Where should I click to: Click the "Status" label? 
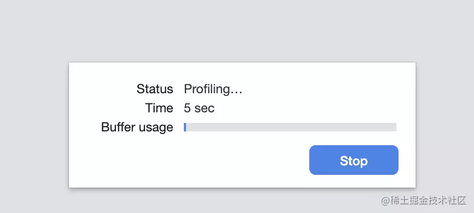point(155,89)
